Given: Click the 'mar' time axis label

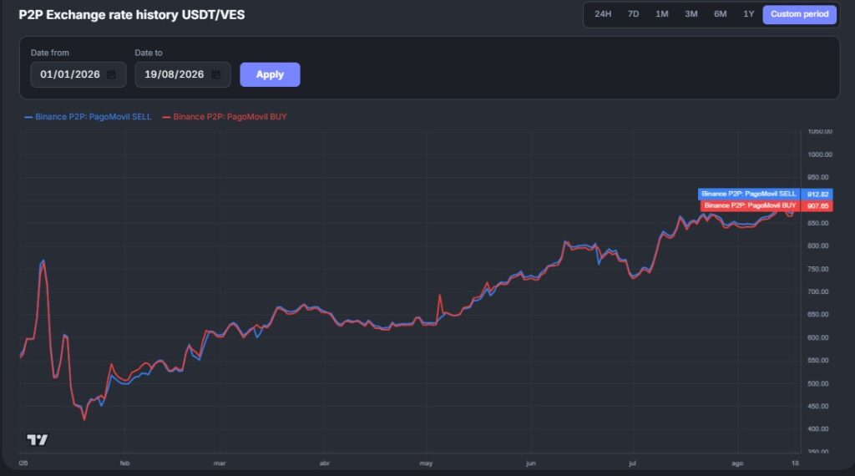Looking at the screenshot, I should pyautogui.click(x=220, y=463).
